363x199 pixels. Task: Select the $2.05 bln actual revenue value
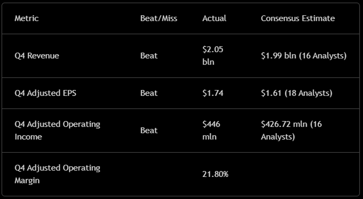(213, 56)
